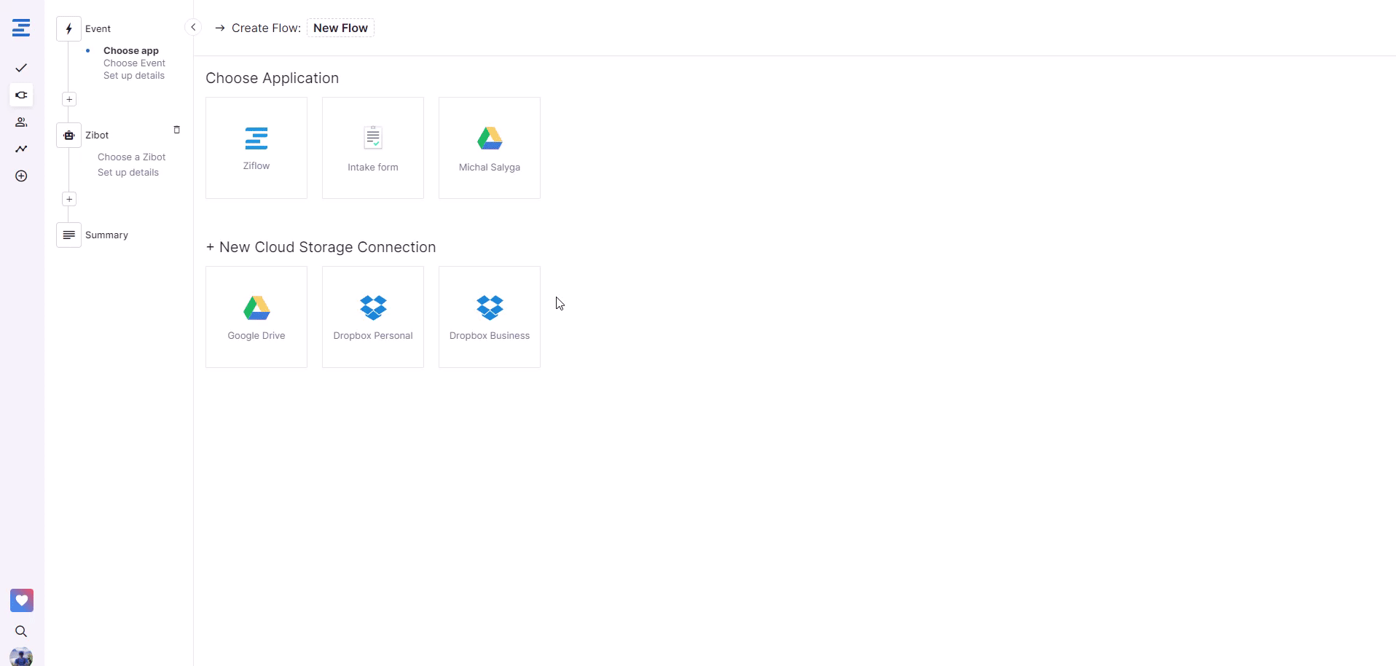Collapse the steps panel with chevron
The image size is (1396, 666).
[193, 27]
